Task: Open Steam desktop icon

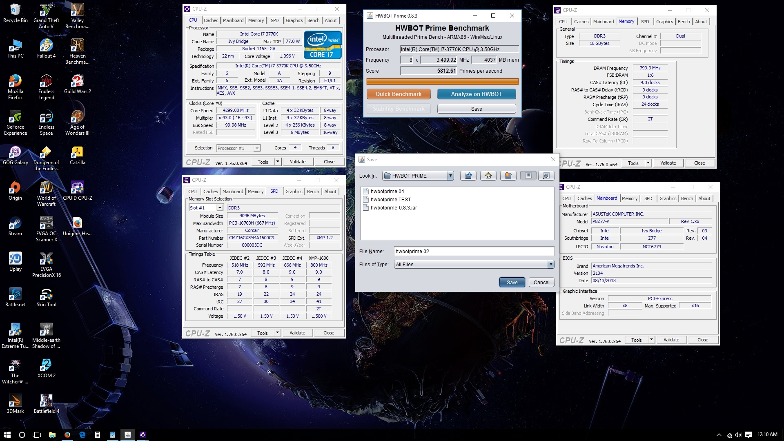Action: click(16, 226)
